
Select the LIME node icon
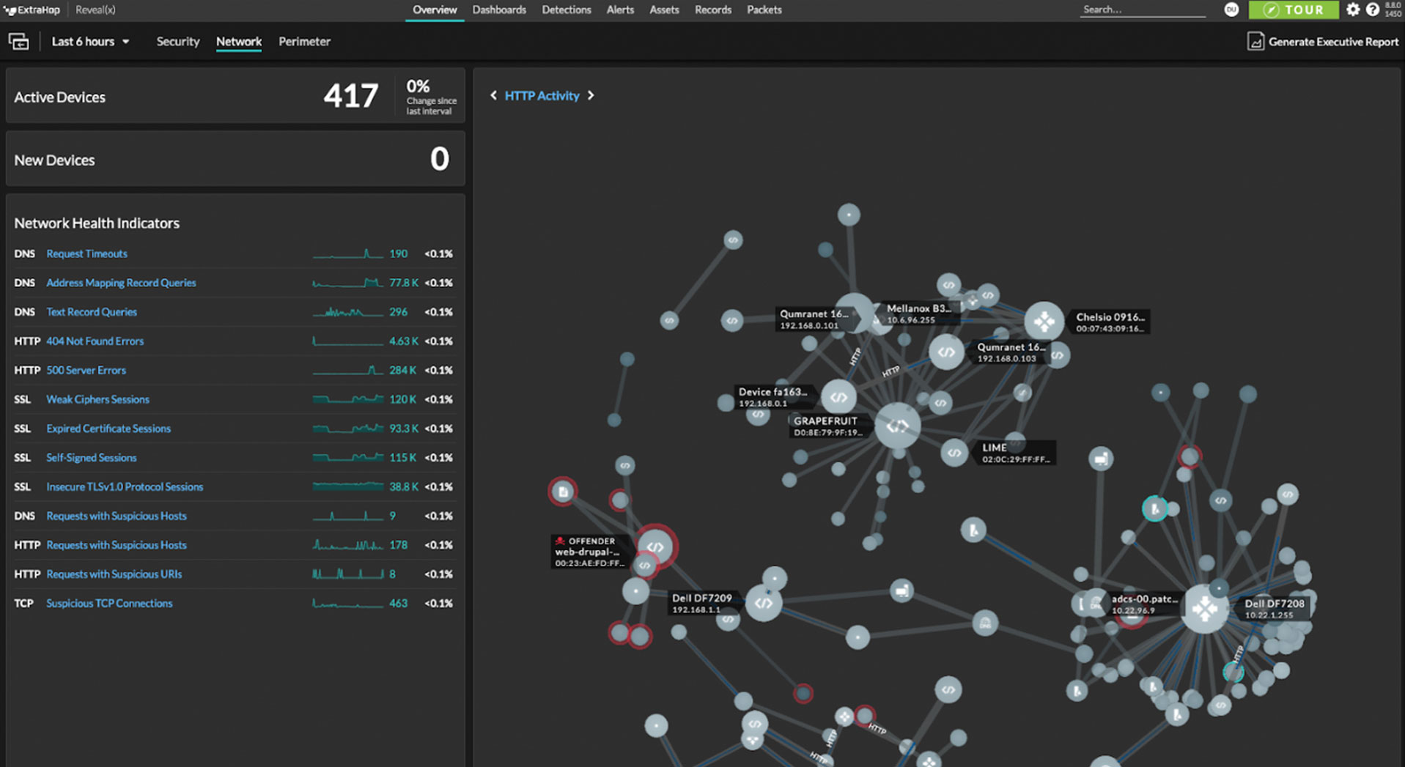(x=954, y=453)
